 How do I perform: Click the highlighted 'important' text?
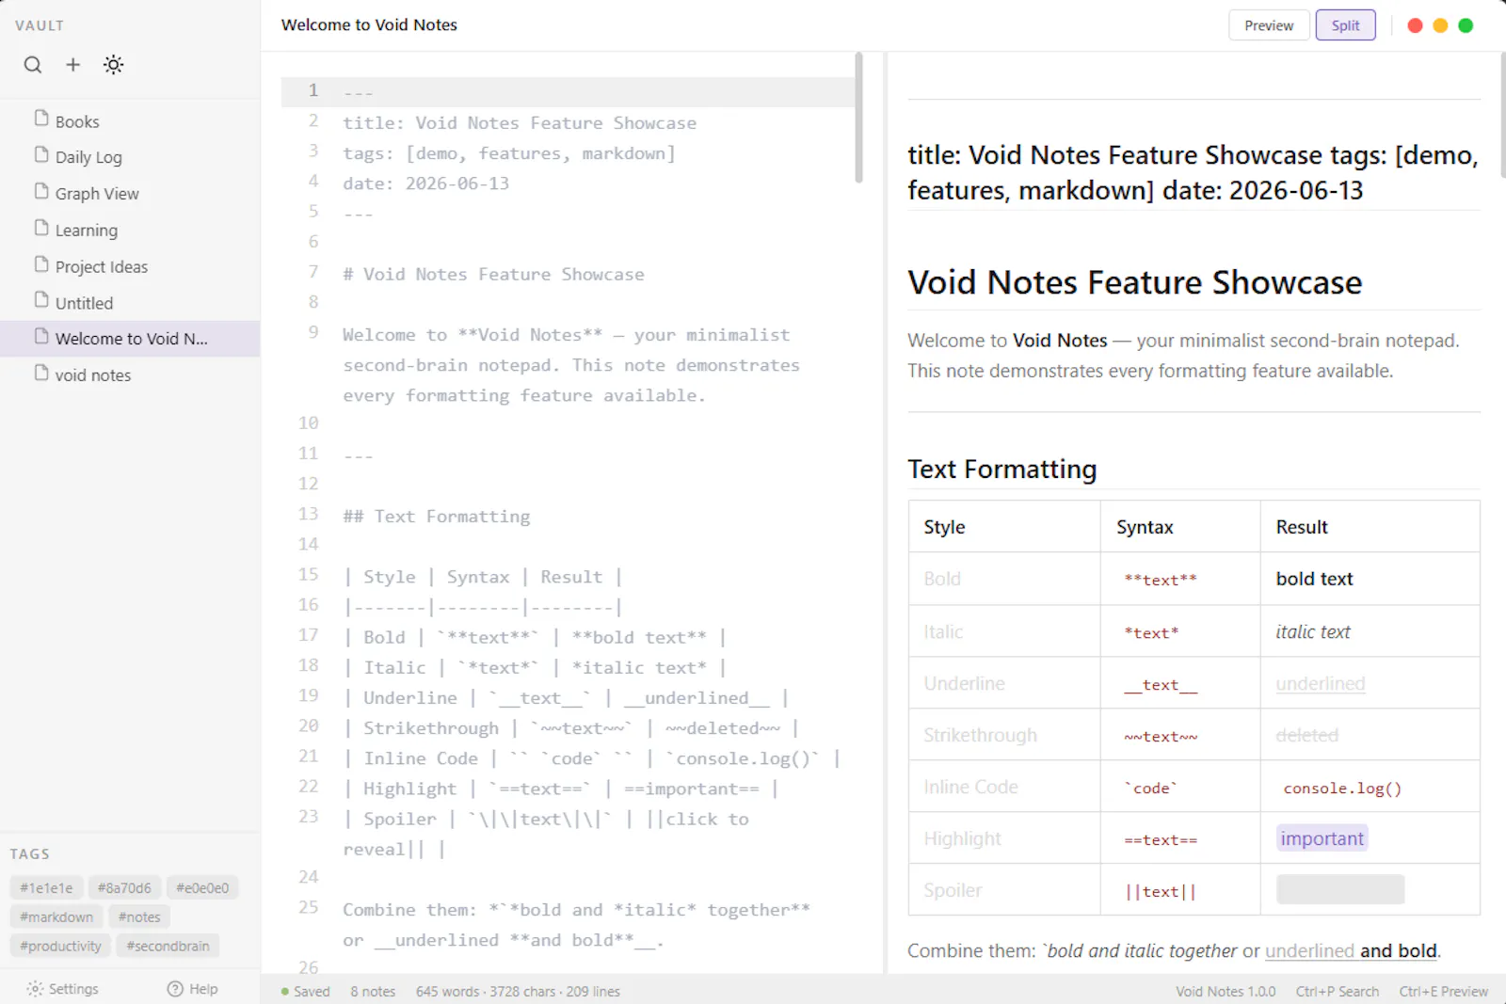tap(1322, 838)
